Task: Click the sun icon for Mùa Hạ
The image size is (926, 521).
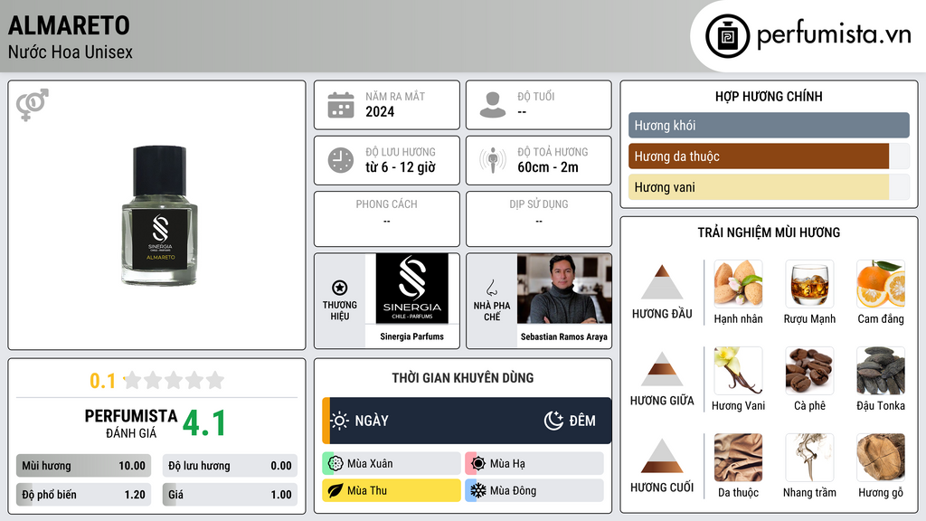Action: [x=478, y=464]
